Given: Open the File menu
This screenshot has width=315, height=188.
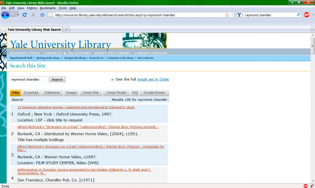Looking at the screenshot, I should 4,8.
